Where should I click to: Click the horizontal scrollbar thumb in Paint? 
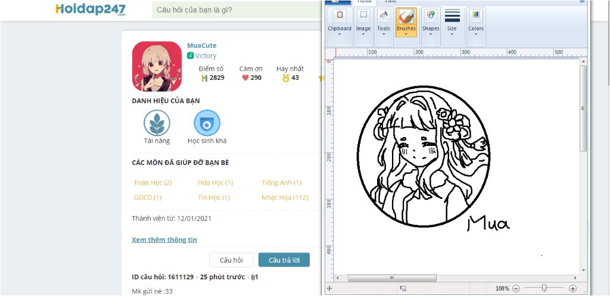[x=392, y=278]
